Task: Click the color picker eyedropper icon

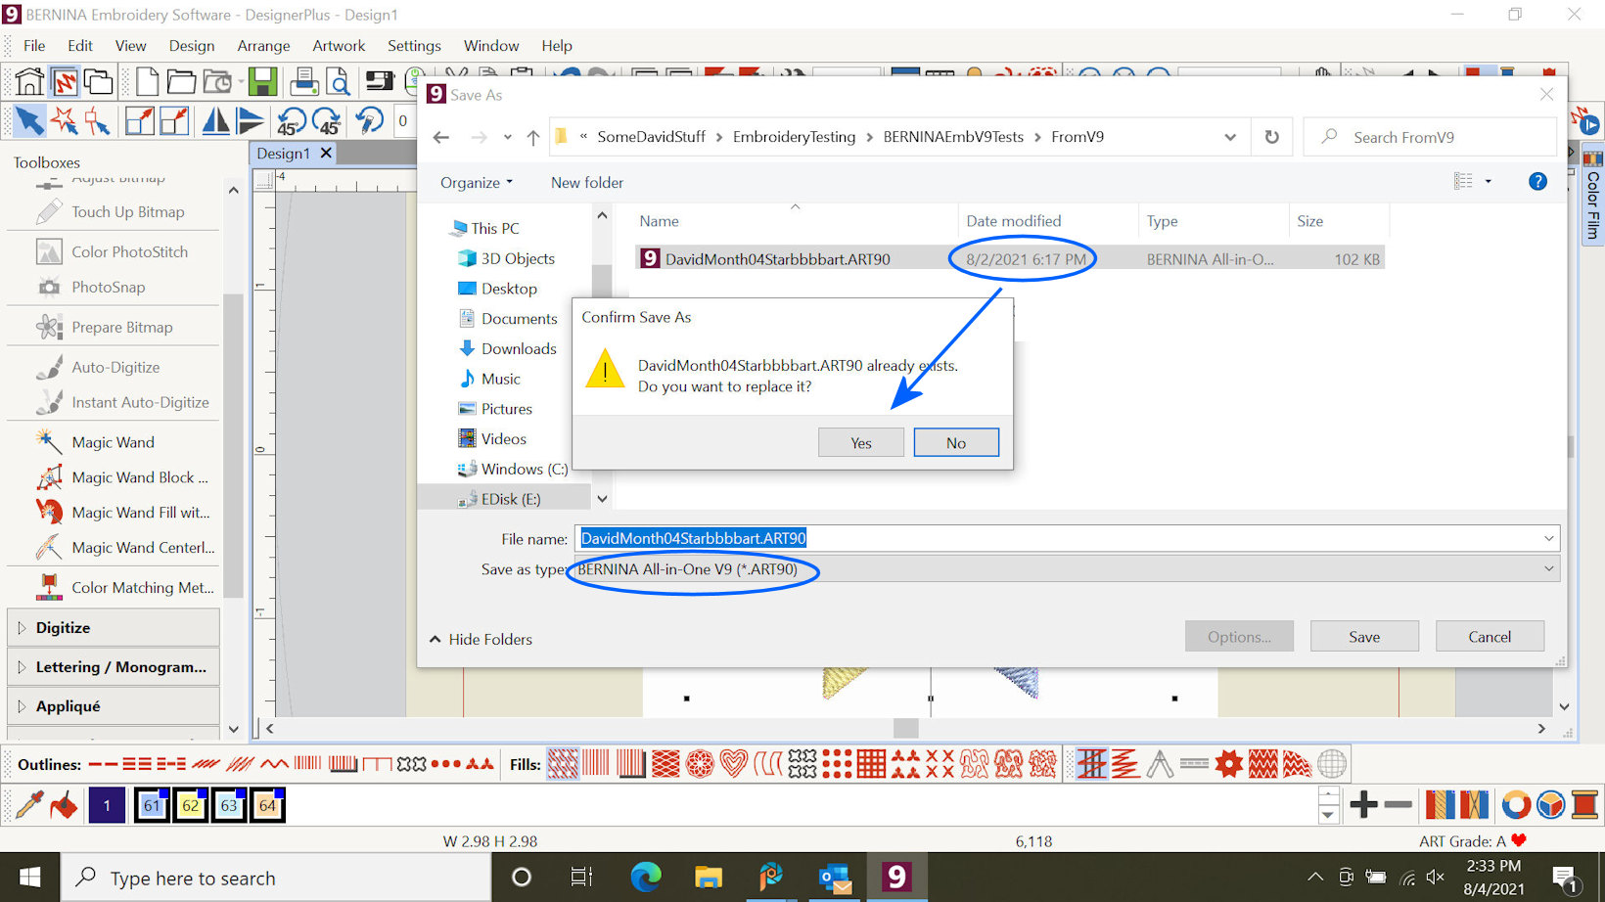Action: tap(29, 805)
